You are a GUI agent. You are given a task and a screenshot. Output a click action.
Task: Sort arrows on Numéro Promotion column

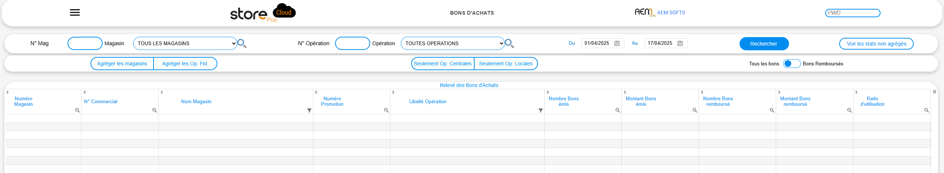click(316, 92)
